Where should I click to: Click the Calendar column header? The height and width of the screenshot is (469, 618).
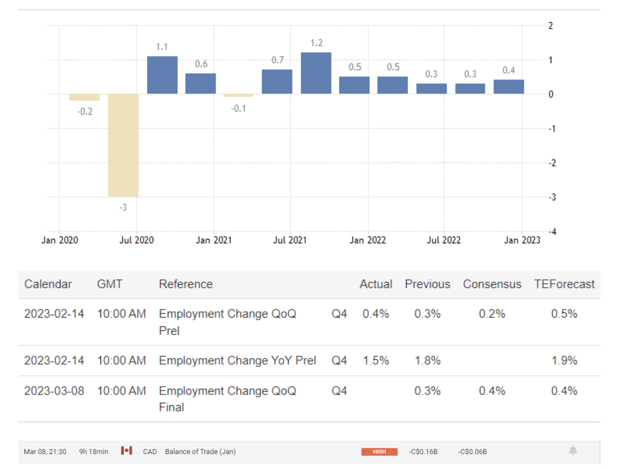click(48, 284)
